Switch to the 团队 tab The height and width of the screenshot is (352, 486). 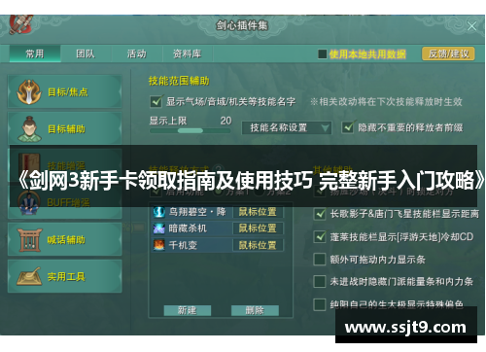86,53
